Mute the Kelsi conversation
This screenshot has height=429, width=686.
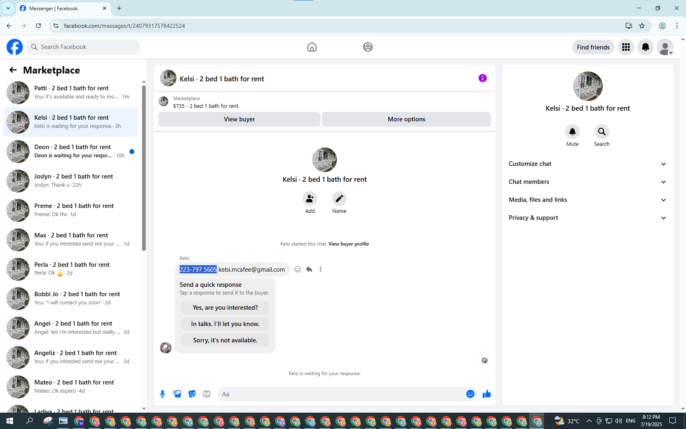tap(572, 132)
